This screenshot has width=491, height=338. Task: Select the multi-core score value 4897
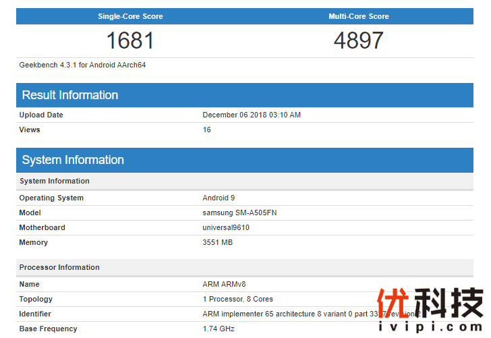point(358,40)
